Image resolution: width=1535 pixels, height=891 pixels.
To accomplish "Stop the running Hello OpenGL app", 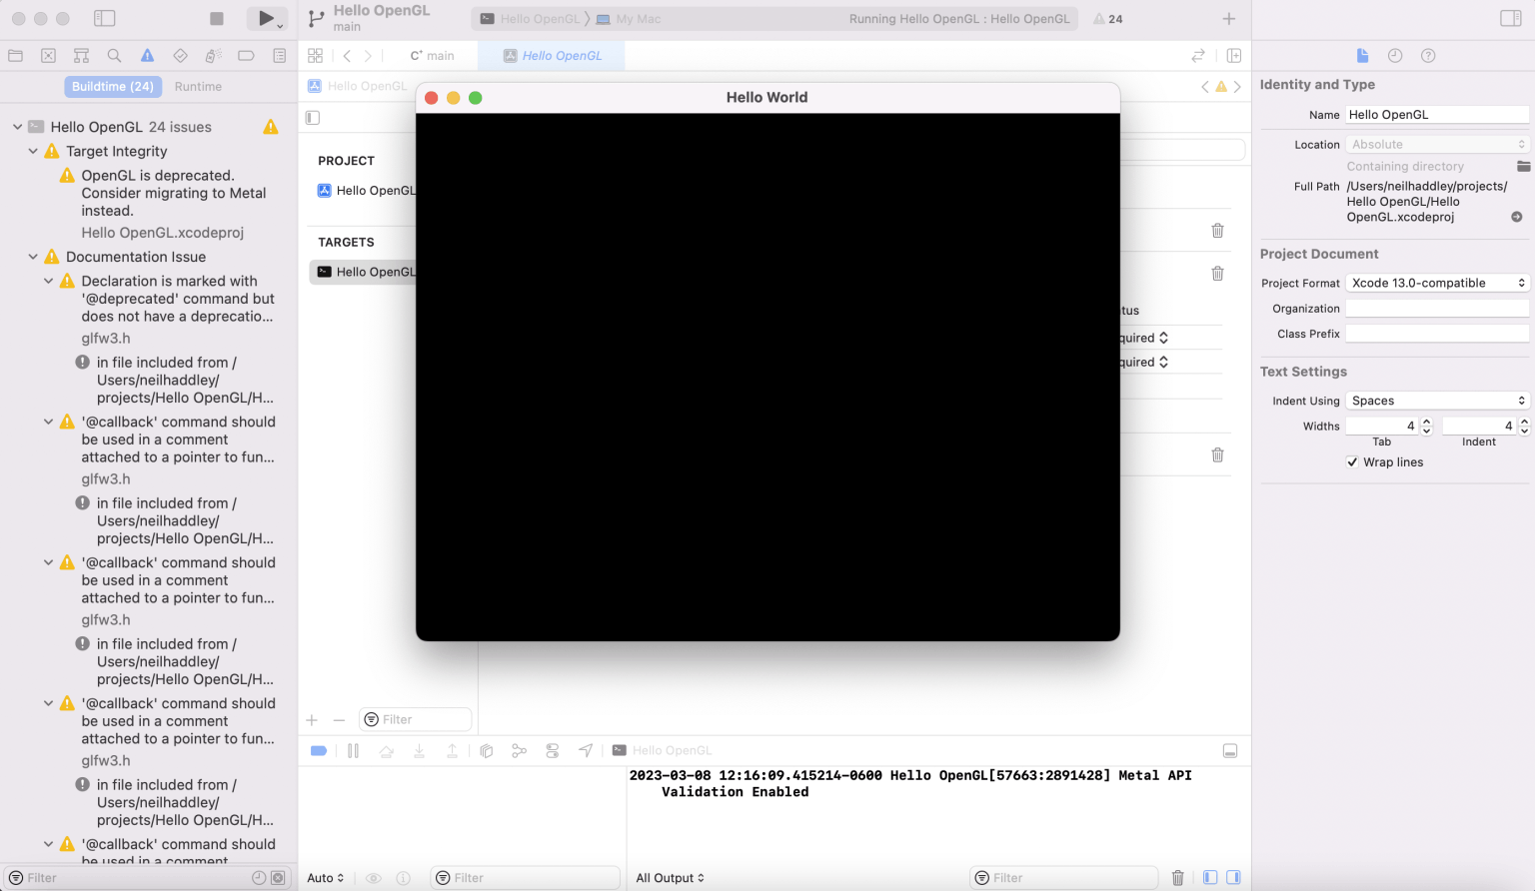I will (x=217, y=18).
